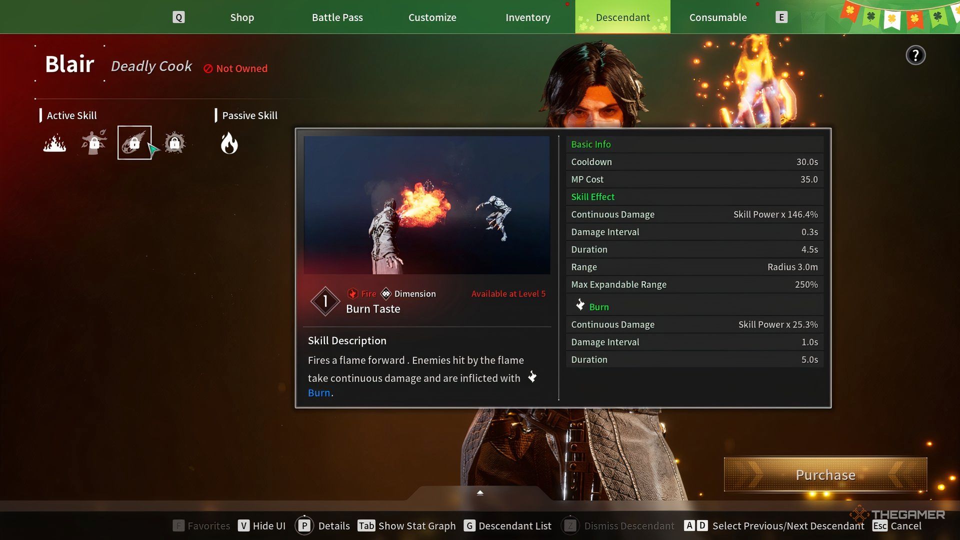The height and width of the screenshot is (540, 960).
Task: Select the passive skill flame icon
Action: [229, 143]
